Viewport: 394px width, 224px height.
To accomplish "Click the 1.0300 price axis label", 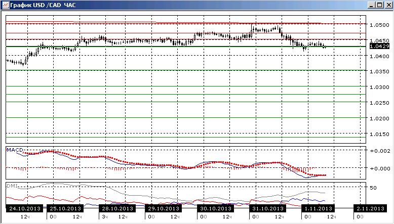I will coord(379,87).
